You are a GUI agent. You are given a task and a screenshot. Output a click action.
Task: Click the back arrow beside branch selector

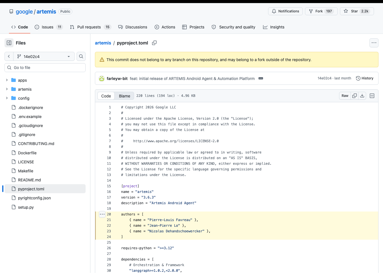[9, 56]
